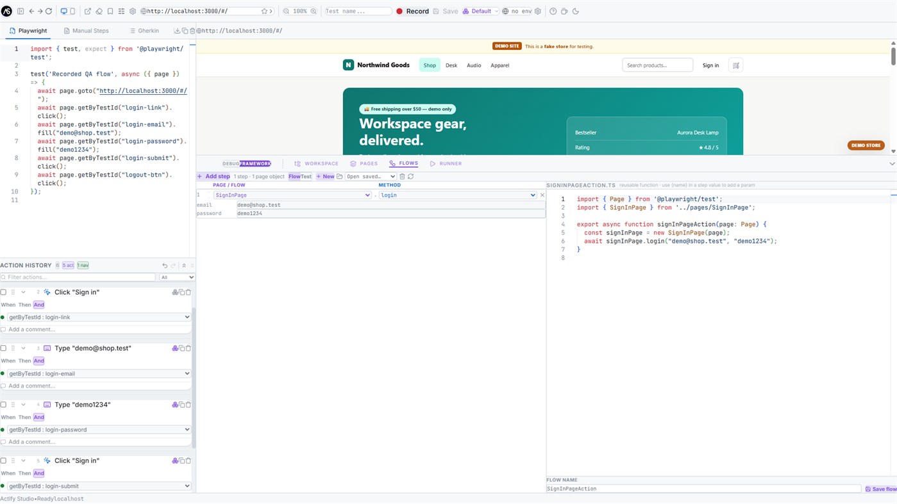
Task: Check the checkbox for Click "Sign in" step 2
Action: pyautogui.click(x=4, y=292)
